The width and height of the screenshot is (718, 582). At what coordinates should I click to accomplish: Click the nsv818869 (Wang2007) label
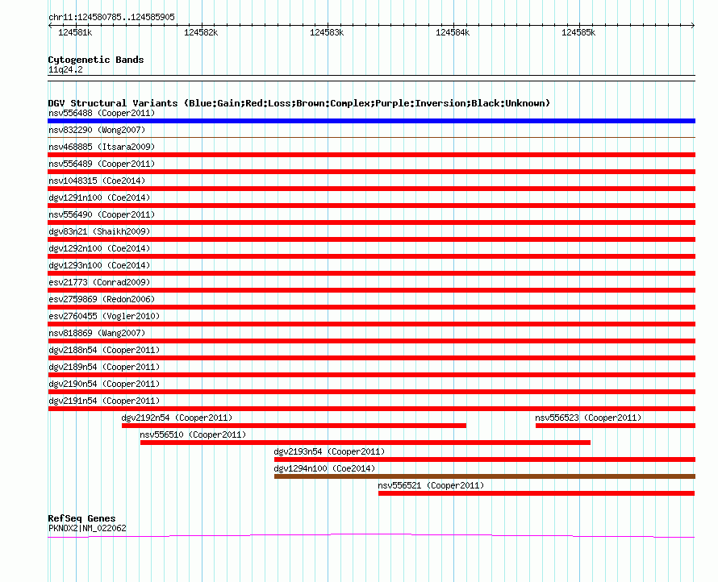(97, 333)
